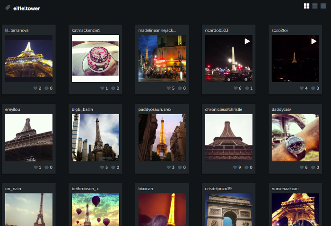The image size is (331, 226).
Task: Open katmackenzie1's Eiffel cake photo
Action: click(x=96, y=59)
